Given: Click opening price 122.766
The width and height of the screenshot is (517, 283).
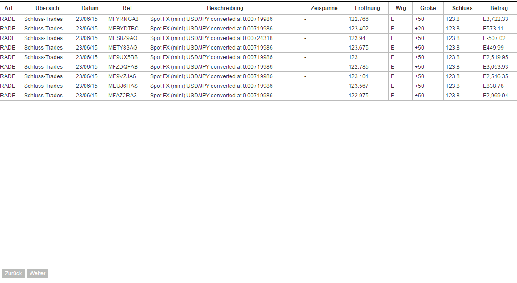Looking at the screenshot, I should 358,19.
